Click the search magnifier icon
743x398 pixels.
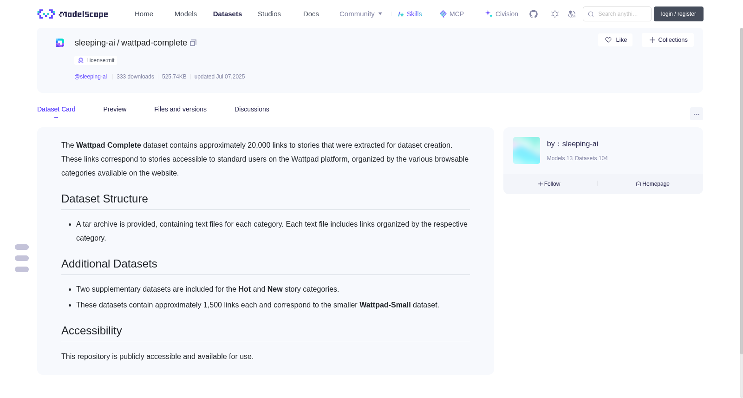(x=591, y=14)
